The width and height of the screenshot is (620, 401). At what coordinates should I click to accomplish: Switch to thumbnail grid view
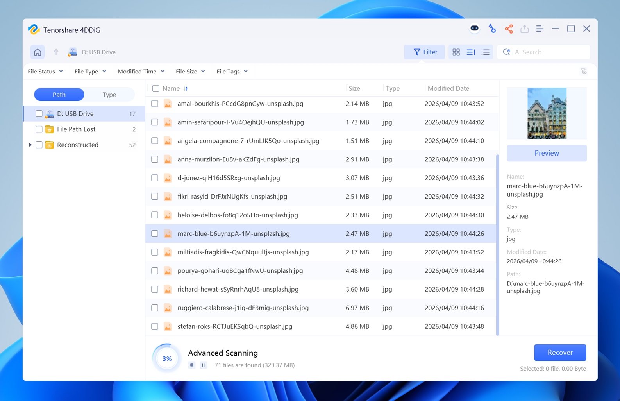pyautogui.click(x=456, y=52)
